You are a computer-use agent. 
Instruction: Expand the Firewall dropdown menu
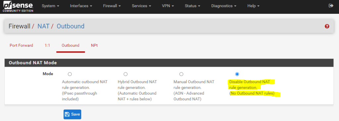(x=112, y=6)
